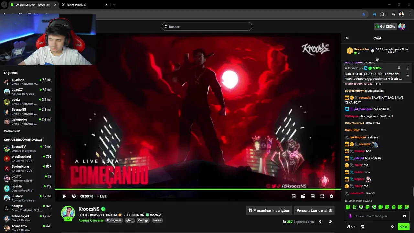
Task: Share the stream with the share icon
Action: pos(320,222)
